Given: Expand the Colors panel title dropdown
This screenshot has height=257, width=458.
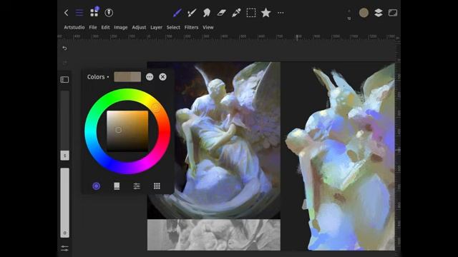Looking at the screenshot, I should [98, 77].
